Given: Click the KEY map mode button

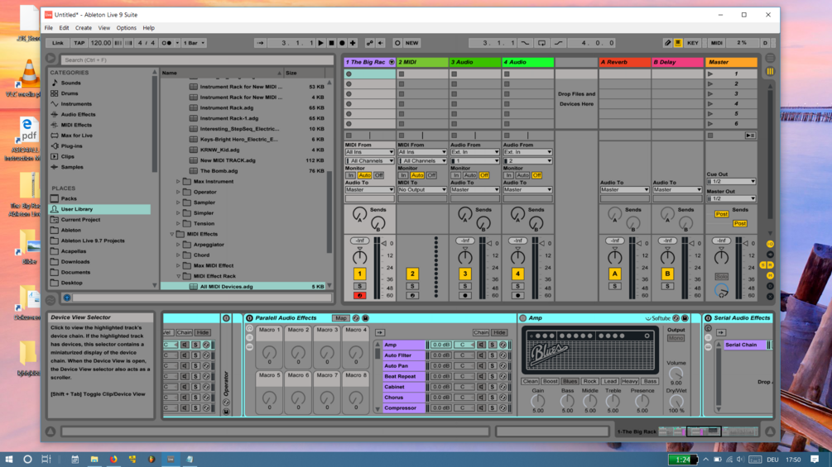Looking at the screenshot, I should point(692,43).
